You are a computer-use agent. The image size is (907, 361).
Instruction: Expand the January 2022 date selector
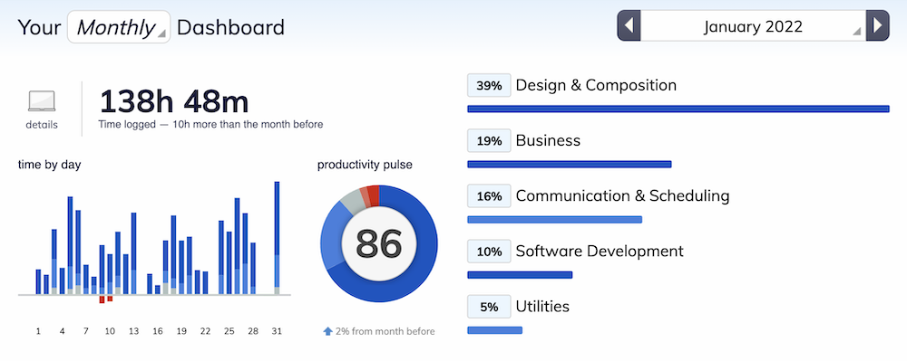[753, 26]
